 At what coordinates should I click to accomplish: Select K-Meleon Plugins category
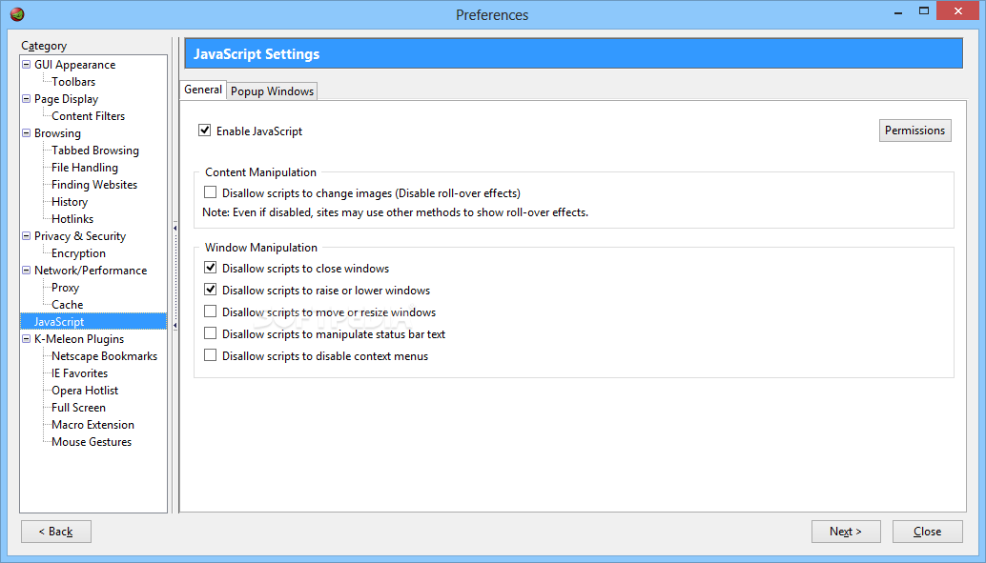(x=79, y=339)
